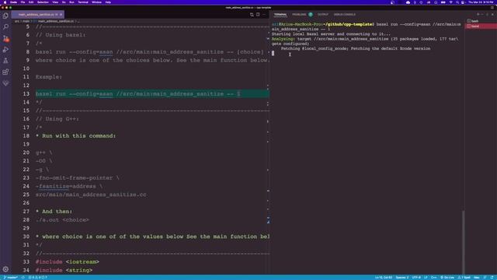Viewport: 497px width, 280px height.
Task: Open the last extension icon below Extensions
Action: coord(5,83)
